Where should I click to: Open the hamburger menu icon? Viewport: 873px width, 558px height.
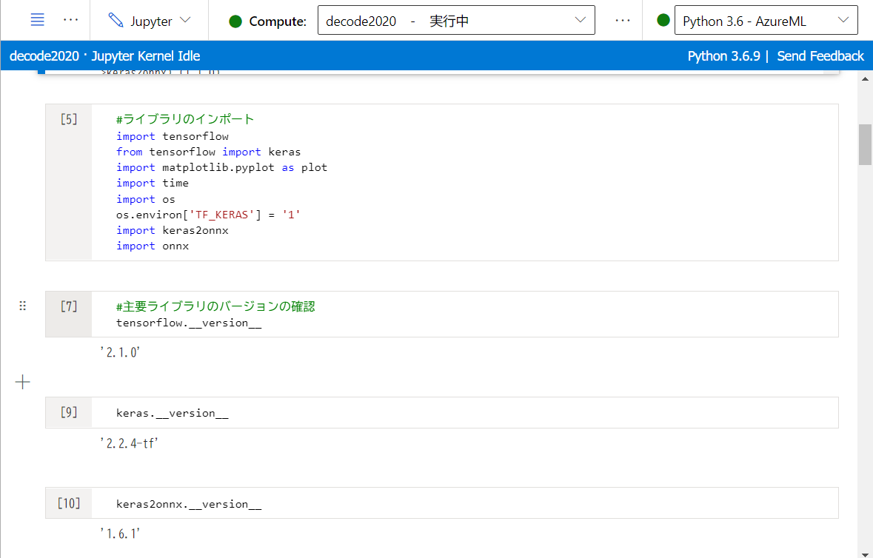(x=37, y=20)
